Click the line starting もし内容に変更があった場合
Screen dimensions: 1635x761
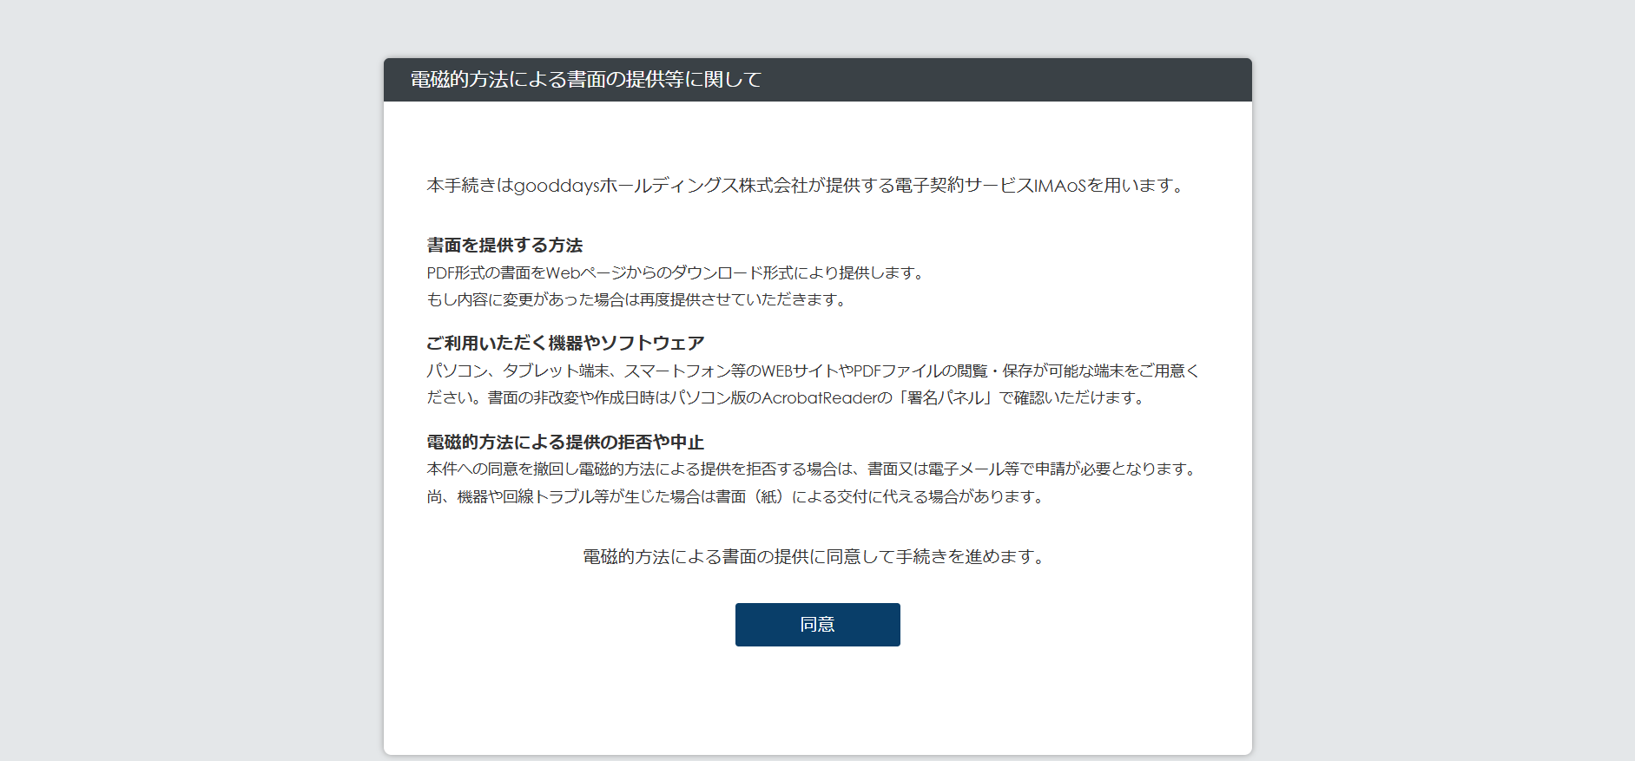(x=637, y=300)
